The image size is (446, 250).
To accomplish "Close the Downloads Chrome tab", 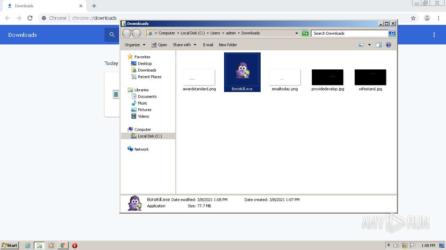I will pos(81,6).
